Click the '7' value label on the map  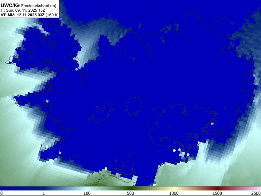(x=50, y=72)
